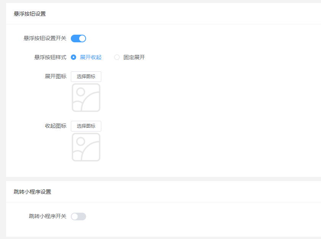Screen dimensions: 321x239
Task: Click the white knob of 悬浮按钮设置开关
Action: pyautogui.click(x=82, y=38)
